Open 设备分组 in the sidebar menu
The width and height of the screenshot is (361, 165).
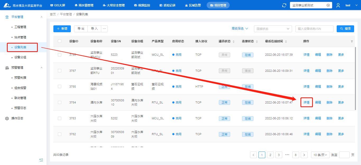[x=20, y=57]
